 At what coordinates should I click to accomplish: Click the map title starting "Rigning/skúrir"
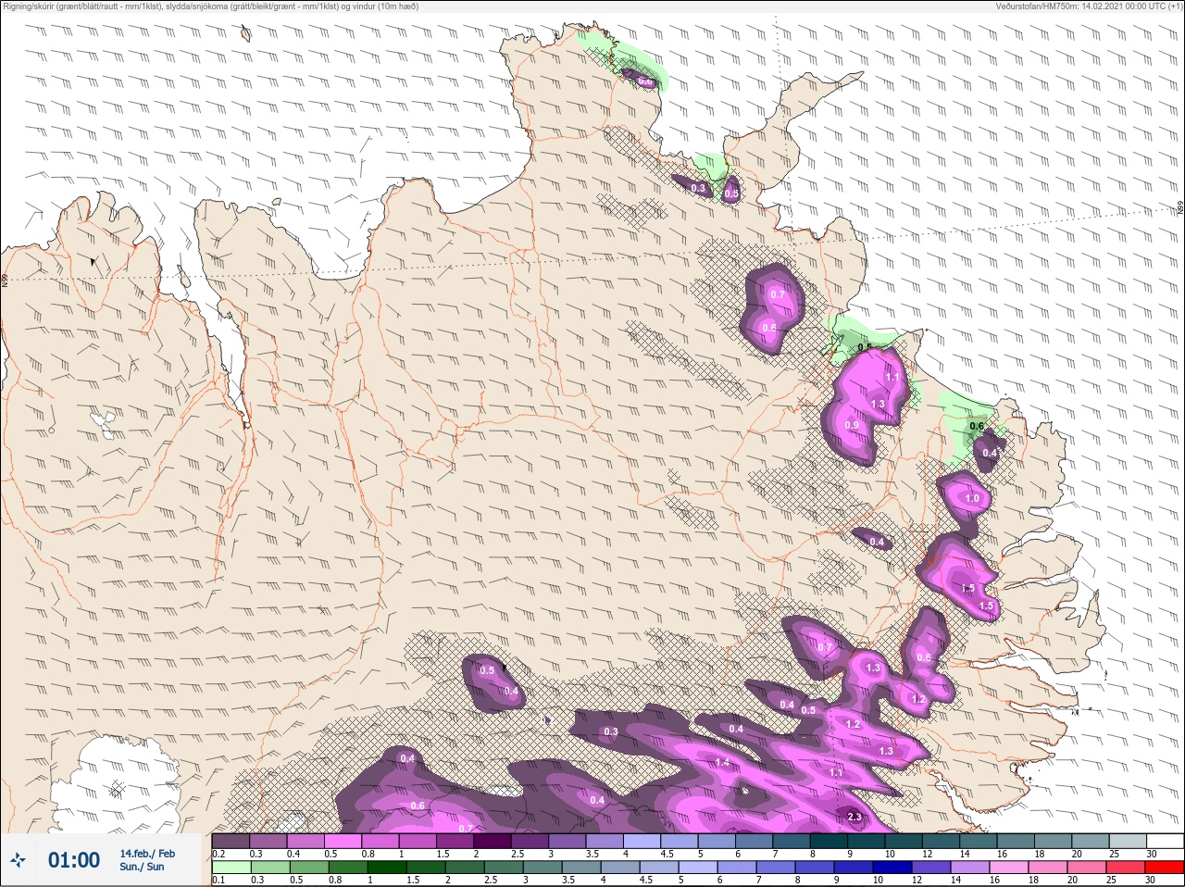pyautogui.click(x=210, y=6)
